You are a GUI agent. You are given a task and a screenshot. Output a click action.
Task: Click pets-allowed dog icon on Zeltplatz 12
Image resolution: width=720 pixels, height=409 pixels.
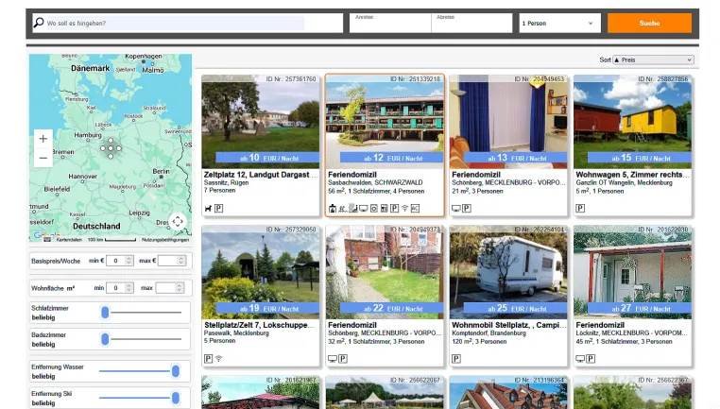pyautogui.click(x=208, y=209)
